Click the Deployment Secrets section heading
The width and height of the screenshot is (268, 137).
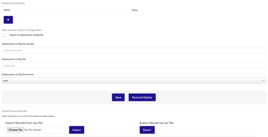(x=13, y=3)
